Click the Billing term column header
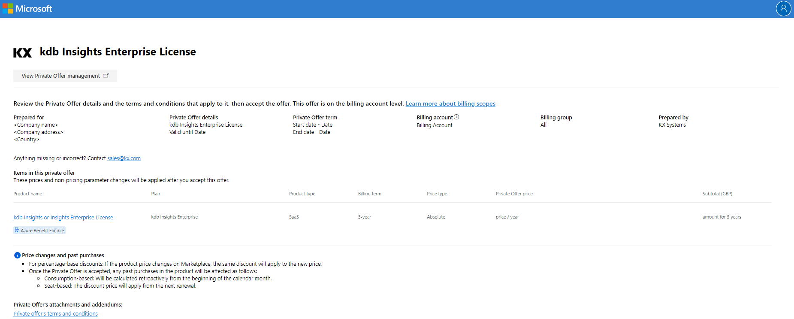This screenshot has height=319, width=794. point(369,194)
